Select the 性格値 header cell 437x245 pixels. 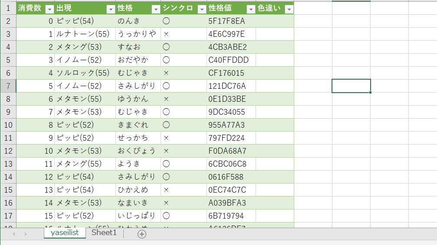point(231,8)
